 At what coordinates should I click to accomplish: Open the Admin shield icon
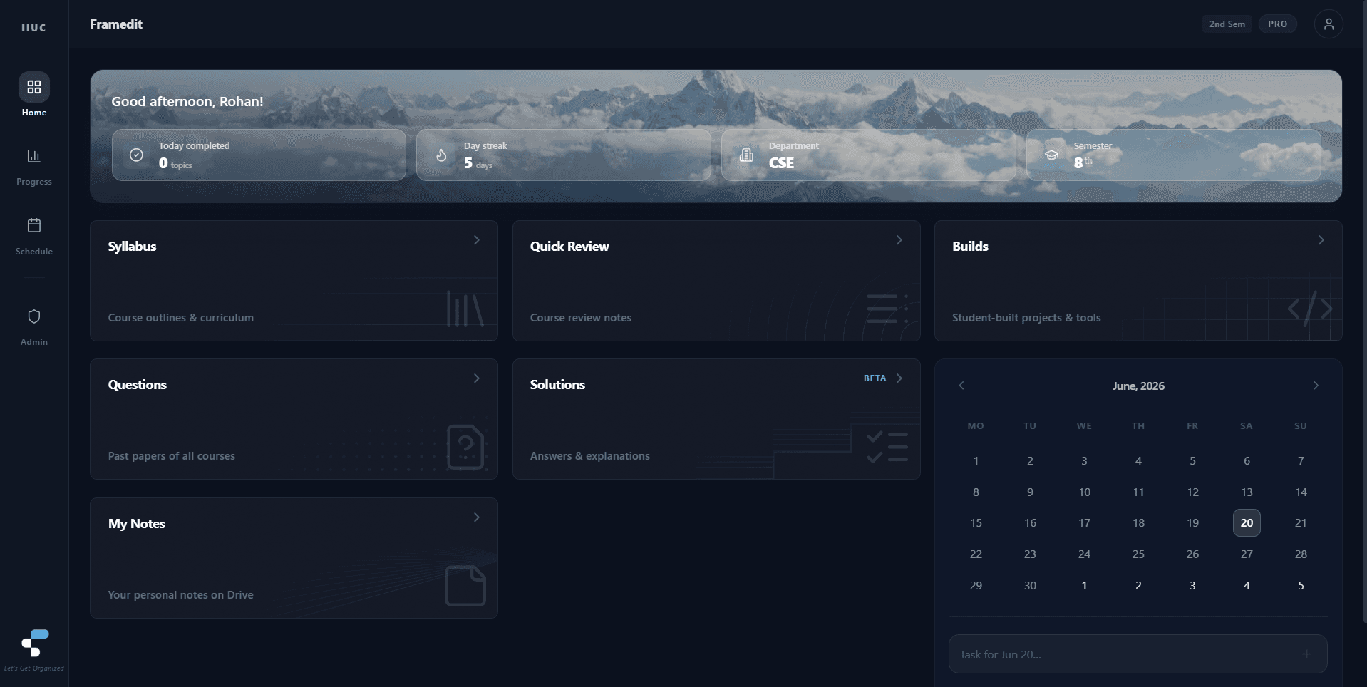(x=34, y=316)
